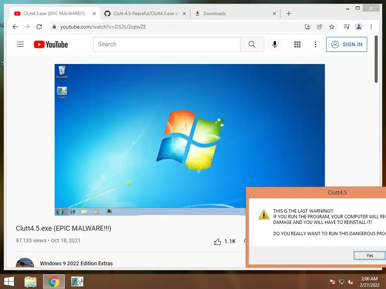This screenshot has width=386, height=289.
Task: Close the GitHub tab
Action: [184, 14]
